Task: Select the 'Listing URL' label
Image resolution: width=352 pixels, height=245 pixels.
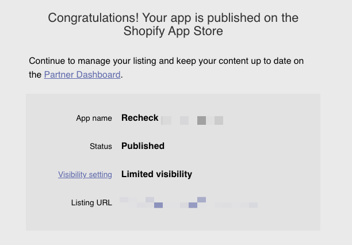Action: pos(91,202)
